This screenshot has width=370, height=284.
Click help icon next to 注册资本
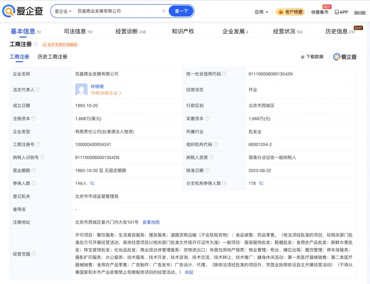(x=34, y=118)
